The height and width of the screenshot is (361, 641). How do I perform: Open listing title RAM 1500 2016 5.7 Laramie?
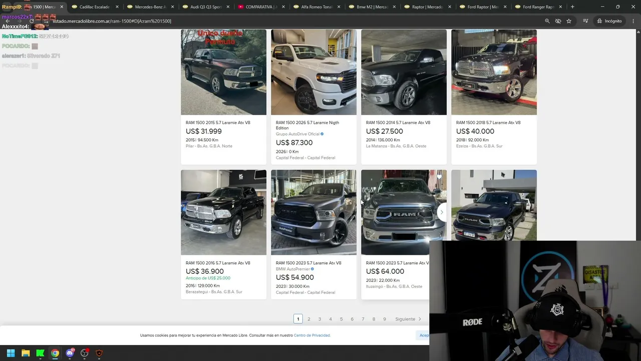point(218,263)
